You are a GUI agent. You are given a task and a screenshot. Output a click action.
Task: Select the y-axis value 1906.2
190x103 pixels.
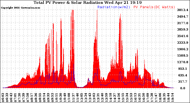click(183, 49)
